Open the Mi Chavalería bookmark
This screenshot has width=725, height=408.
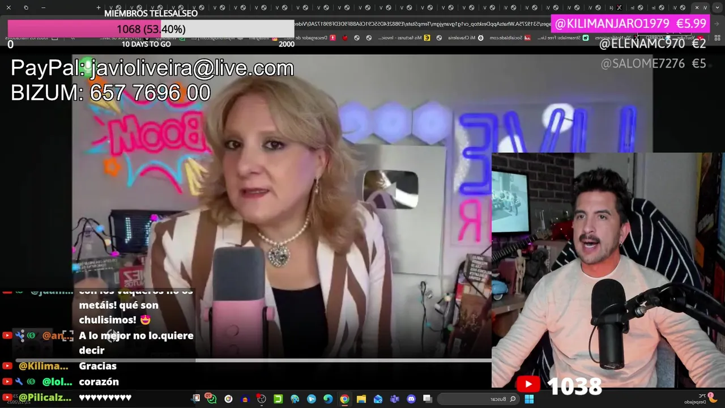tap(464, 37)
